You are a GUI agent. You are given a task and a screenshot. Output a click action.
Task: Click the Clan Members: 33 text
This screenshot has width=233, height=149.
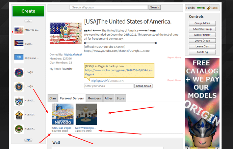click(x=61, y=63)
